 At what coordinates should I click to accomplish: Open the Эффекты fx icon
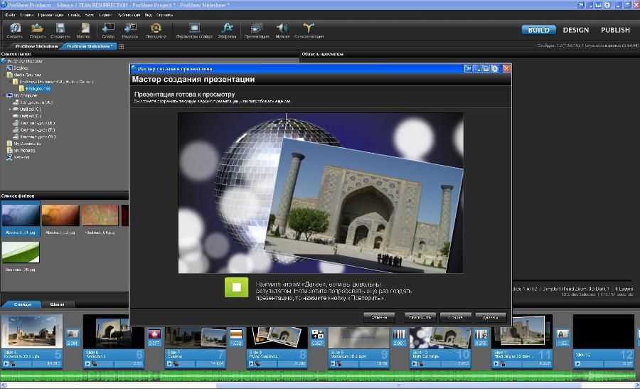pyautogui.click(x=227, y=28)
